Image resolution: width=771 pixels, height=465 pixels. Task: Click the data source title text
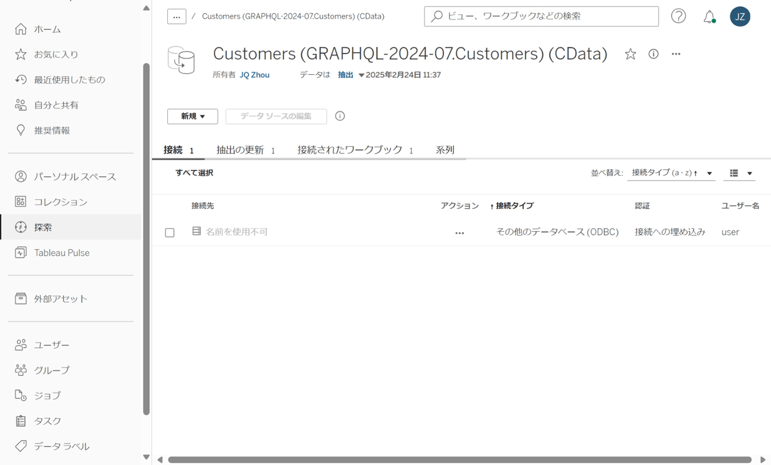pos(410,53)
